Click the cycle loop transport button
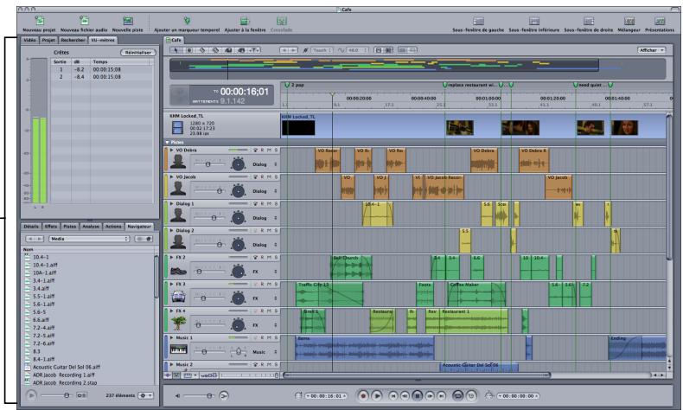 pos(457,395)
